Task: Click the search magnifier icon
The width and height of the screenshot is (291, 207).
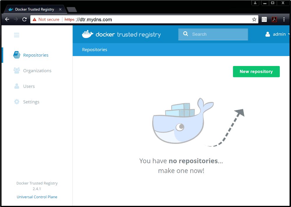Action: [185, 34]
